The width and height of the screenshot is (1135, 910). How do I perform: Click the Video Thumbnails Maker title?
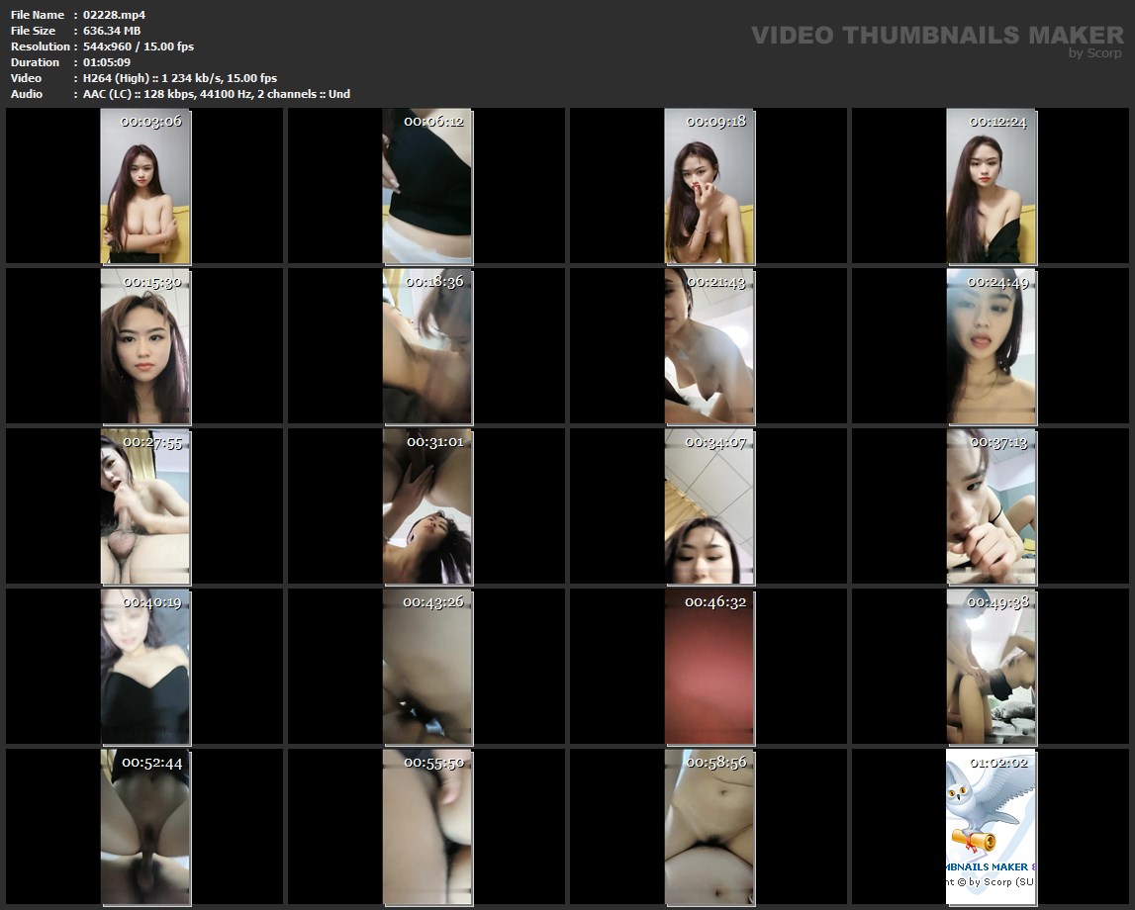click(936, 36)
